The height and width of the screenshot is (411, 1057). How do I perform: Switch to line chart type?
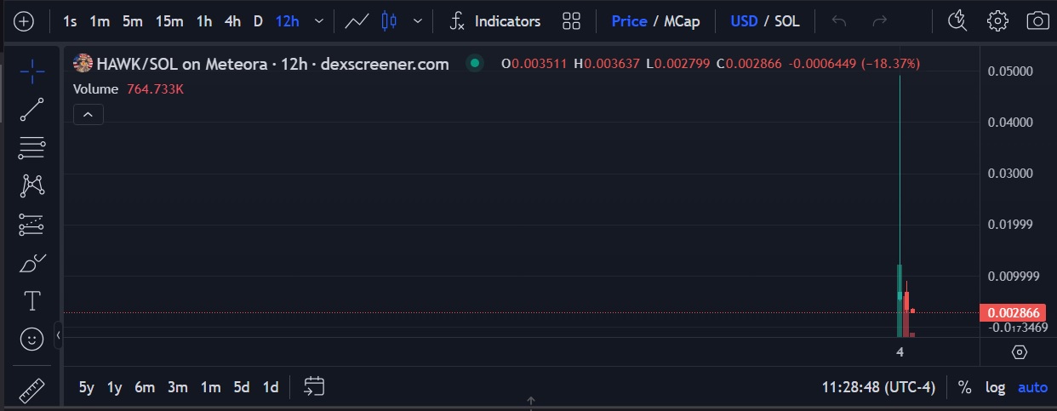[x=357, y=21]
